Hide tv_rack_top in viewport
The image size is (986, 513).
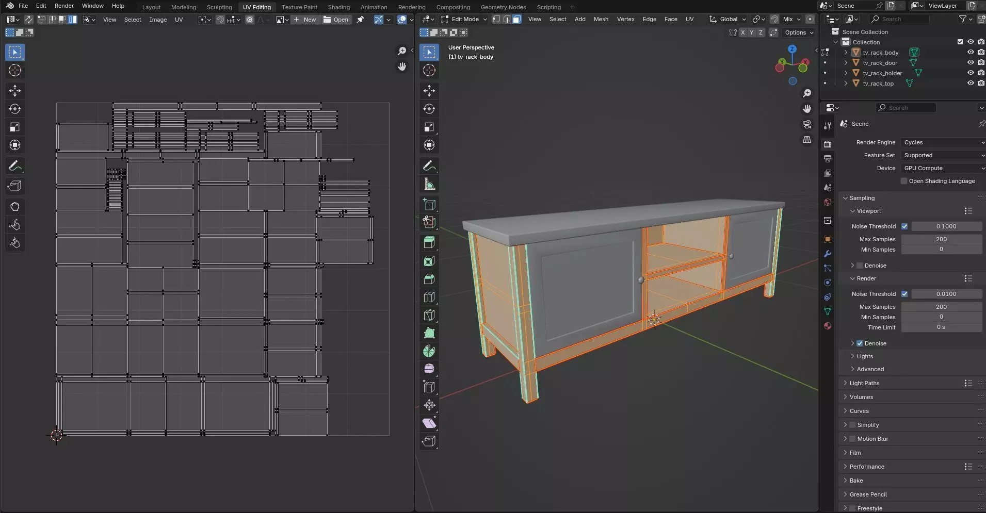pos(971,83)
